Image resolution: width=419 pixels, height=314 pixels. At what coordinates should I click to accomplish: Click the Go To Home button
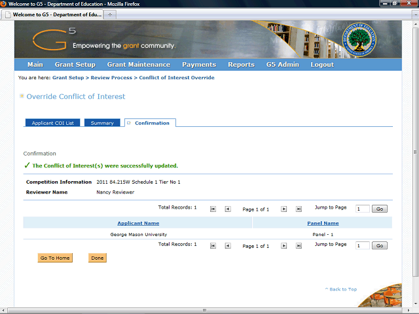(x=55, y=258)
